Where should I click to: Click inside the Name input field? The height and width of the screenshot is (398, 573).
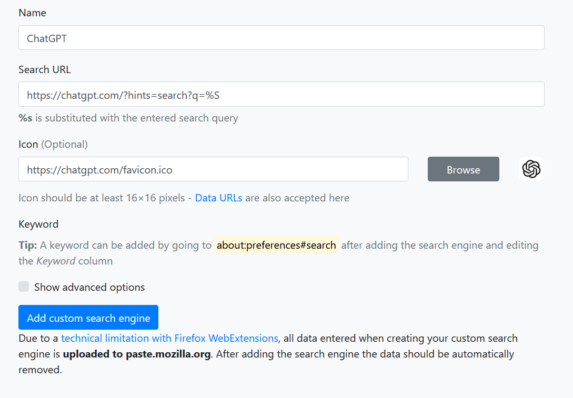pyautogui.click(x=281, y=37)
